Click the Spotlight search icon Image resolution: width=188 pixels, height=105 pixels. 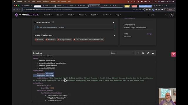click(x=152, y=2)
